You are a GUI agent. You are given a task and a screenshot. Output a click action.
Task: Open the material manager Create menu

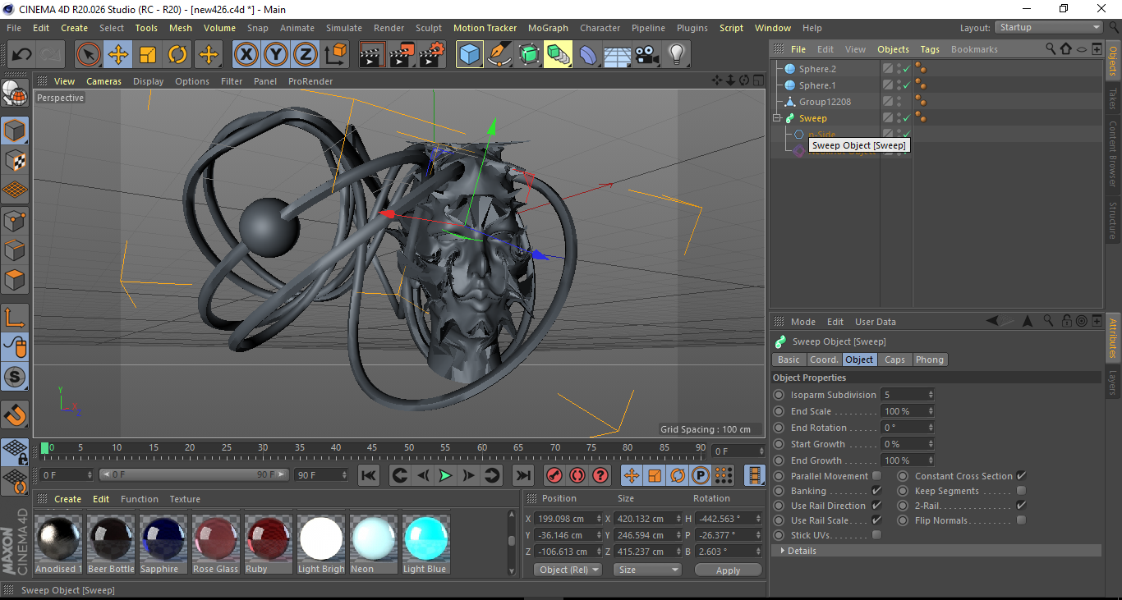[67, 499]
